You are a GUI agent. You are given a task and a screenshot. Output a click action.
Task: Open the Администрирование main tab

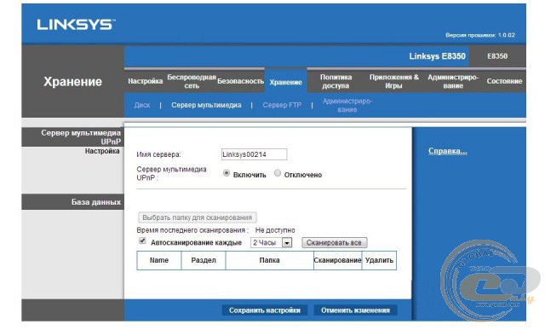coord(453,81)
